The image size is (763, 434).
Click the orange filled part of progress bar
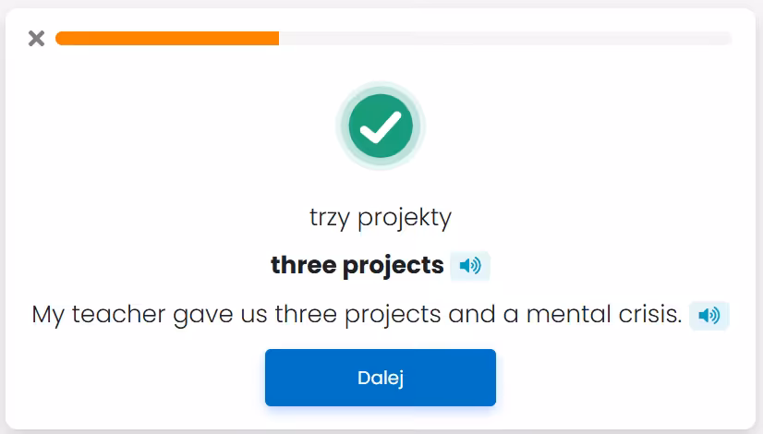point(166,38)
